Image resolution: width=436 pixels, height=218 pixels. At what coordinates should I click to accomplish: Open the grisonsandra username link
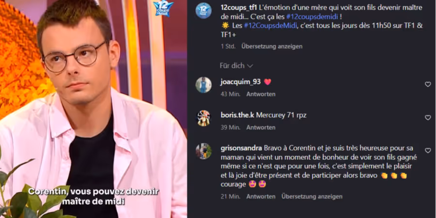coord(241,148)
